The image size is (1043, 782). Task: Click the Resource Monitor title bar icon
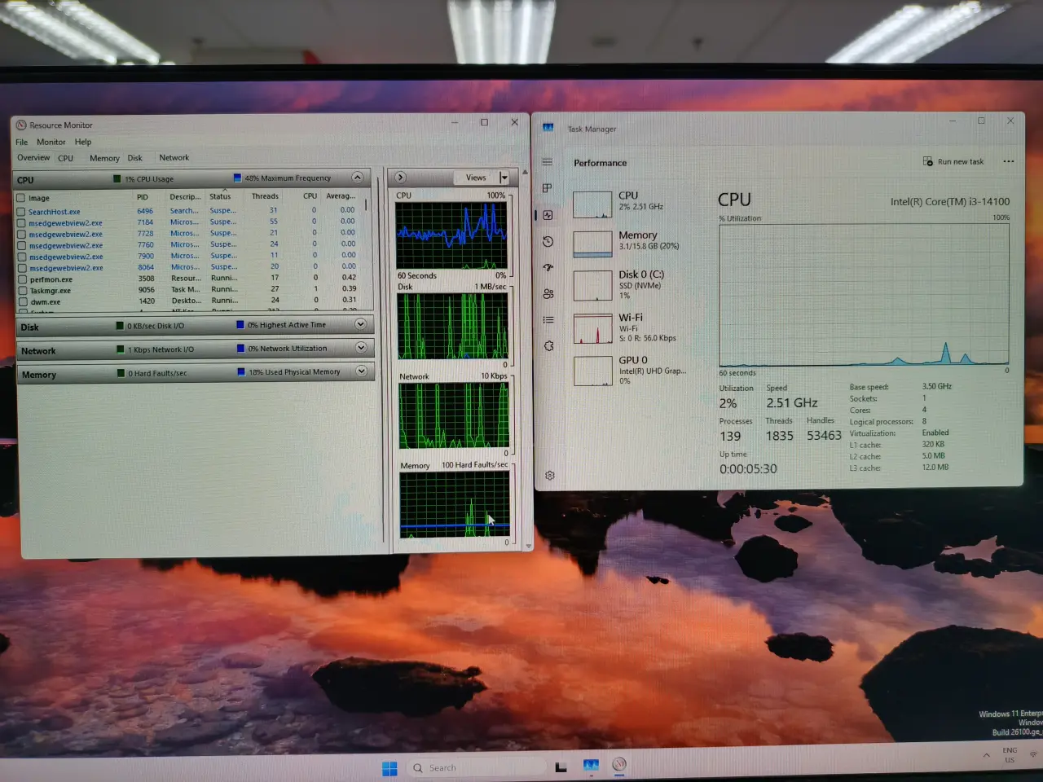pos(21,125)
